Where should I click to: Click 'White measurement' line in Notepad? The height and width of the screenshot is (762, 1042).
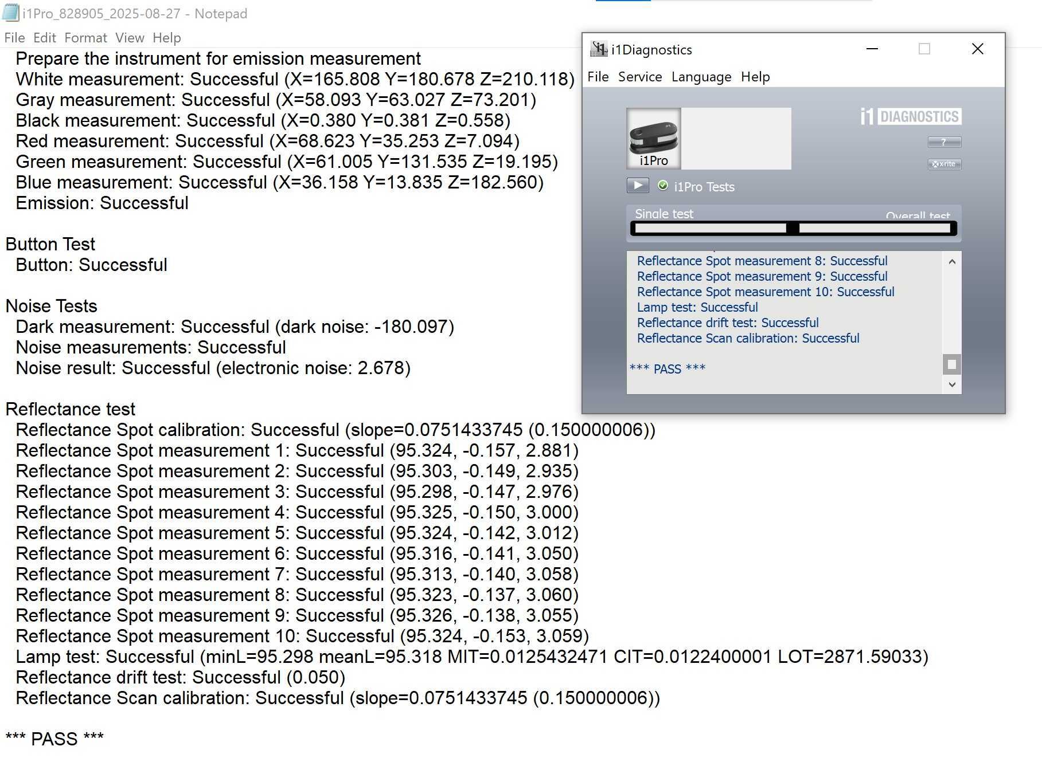(295, 79)
